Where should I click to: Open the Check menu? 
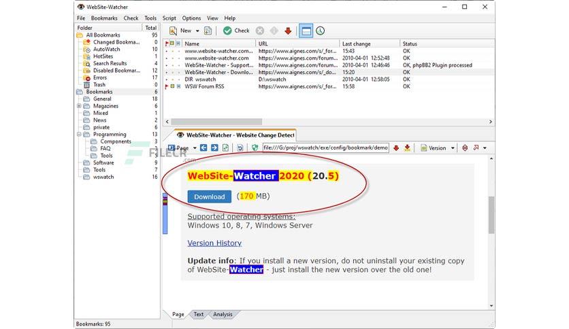(x=131, y=18)
